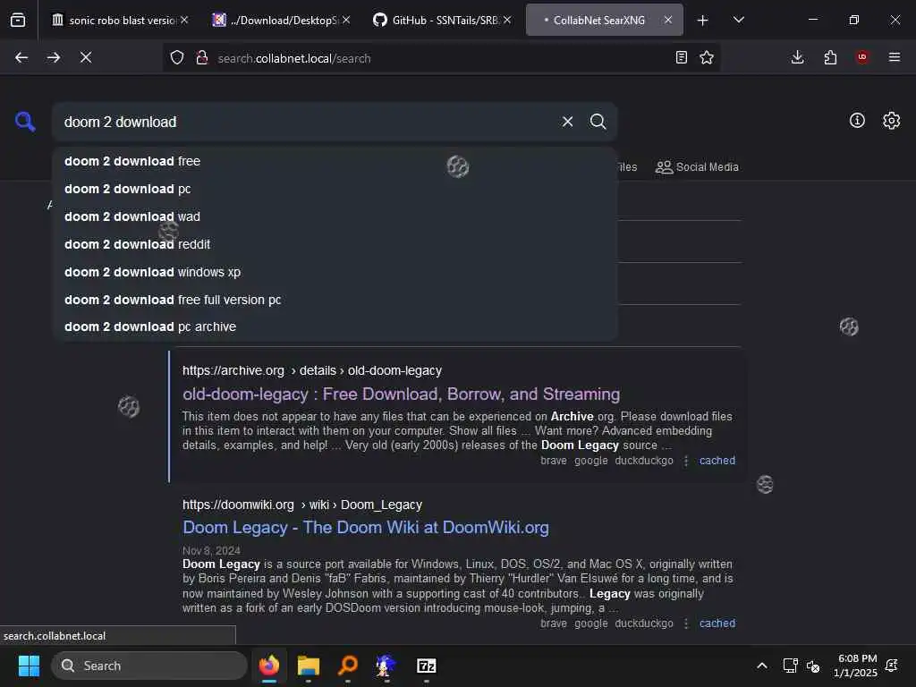Open tracking protection shield icon
This screenshot has height=687, width=916.
coord(177,57)
